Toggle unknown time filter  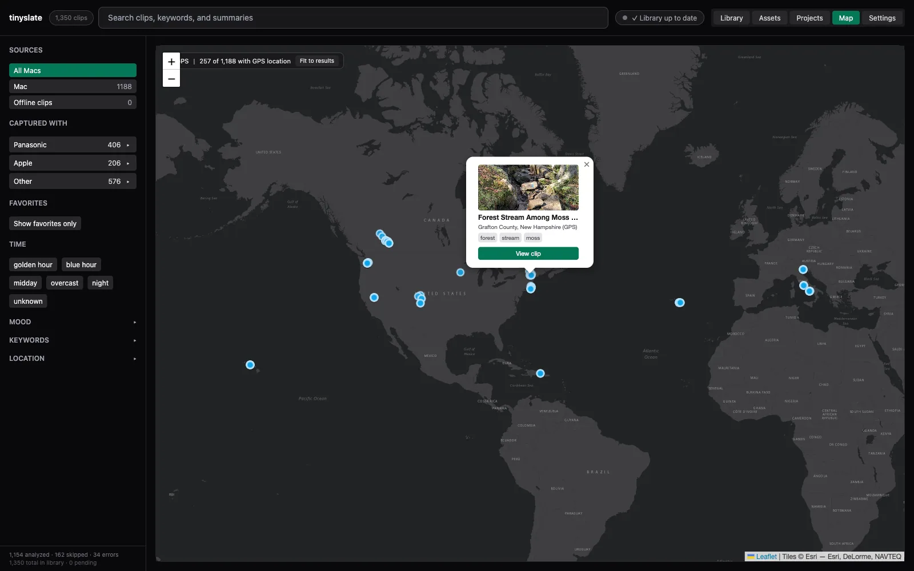28,301
